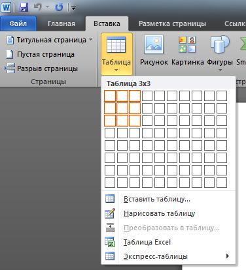This screenshot has width=246, height=270.
Task: Click the Разрыв страницы icon
Action: click(10, 68)
